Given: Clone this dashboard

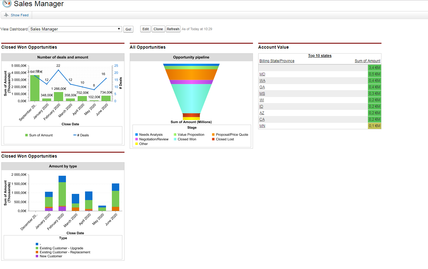Looking at the screenshot, I should [x=158, y=29].
